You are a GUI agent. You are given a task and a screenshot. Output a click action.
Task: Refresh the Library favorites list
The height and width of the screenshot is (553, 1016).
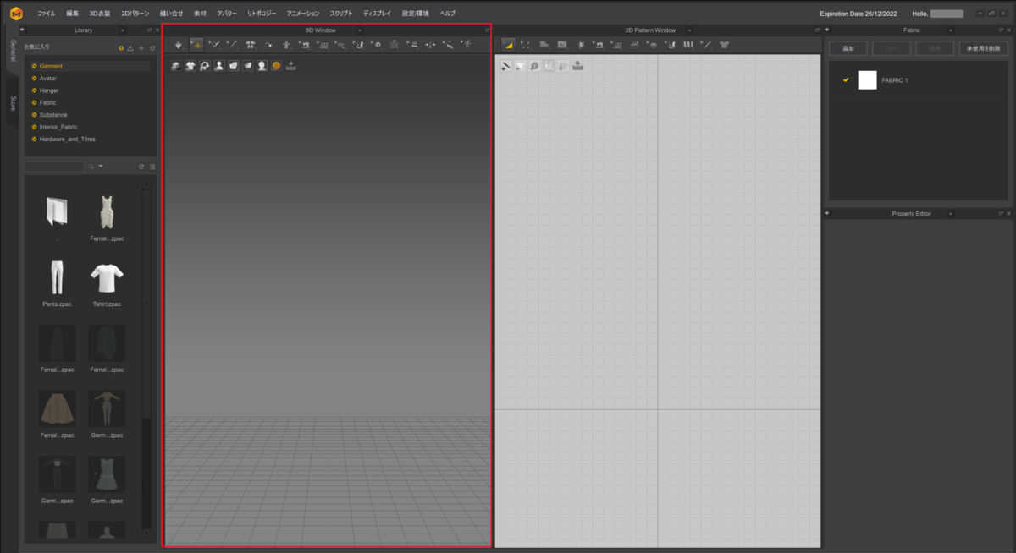tap(152, 48)
